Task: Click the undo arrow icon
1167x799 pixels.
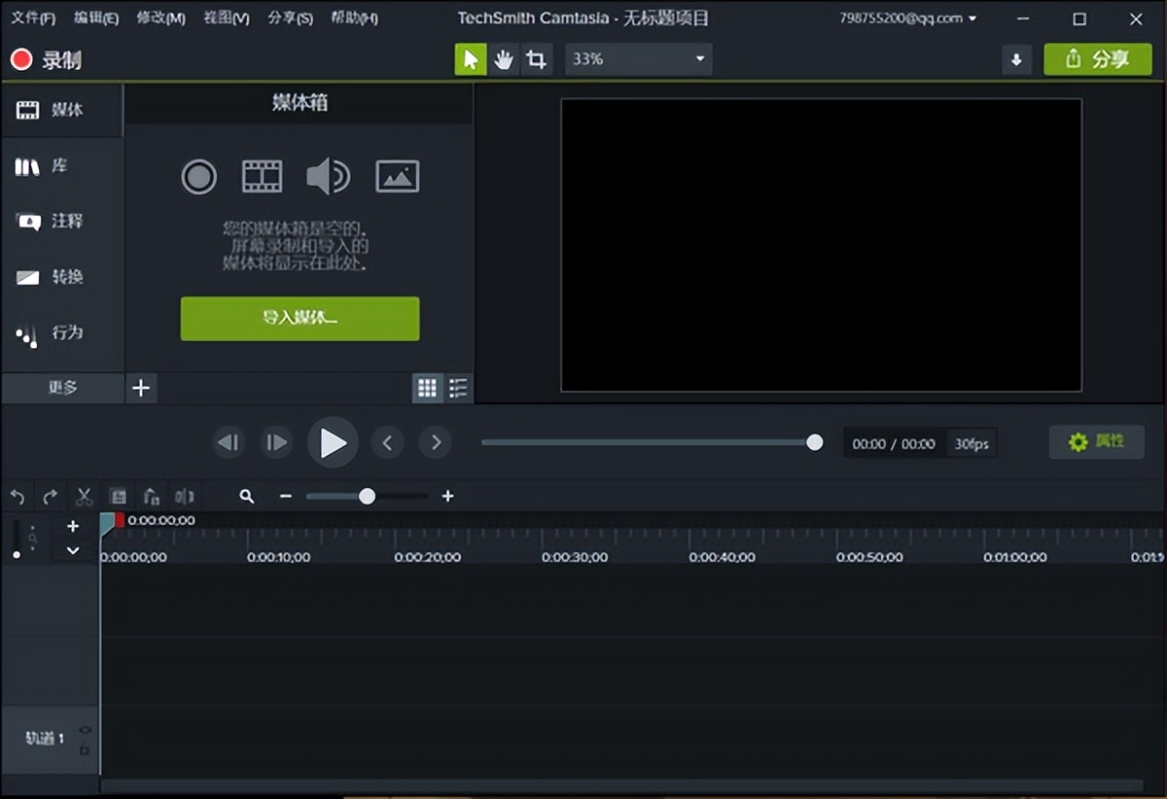Action: [x=17, y=496]
